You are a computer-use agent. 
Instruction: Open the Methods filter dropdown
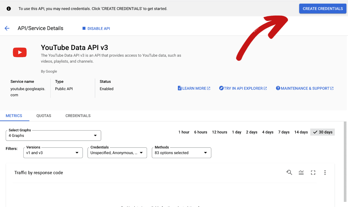click(182, 153)
